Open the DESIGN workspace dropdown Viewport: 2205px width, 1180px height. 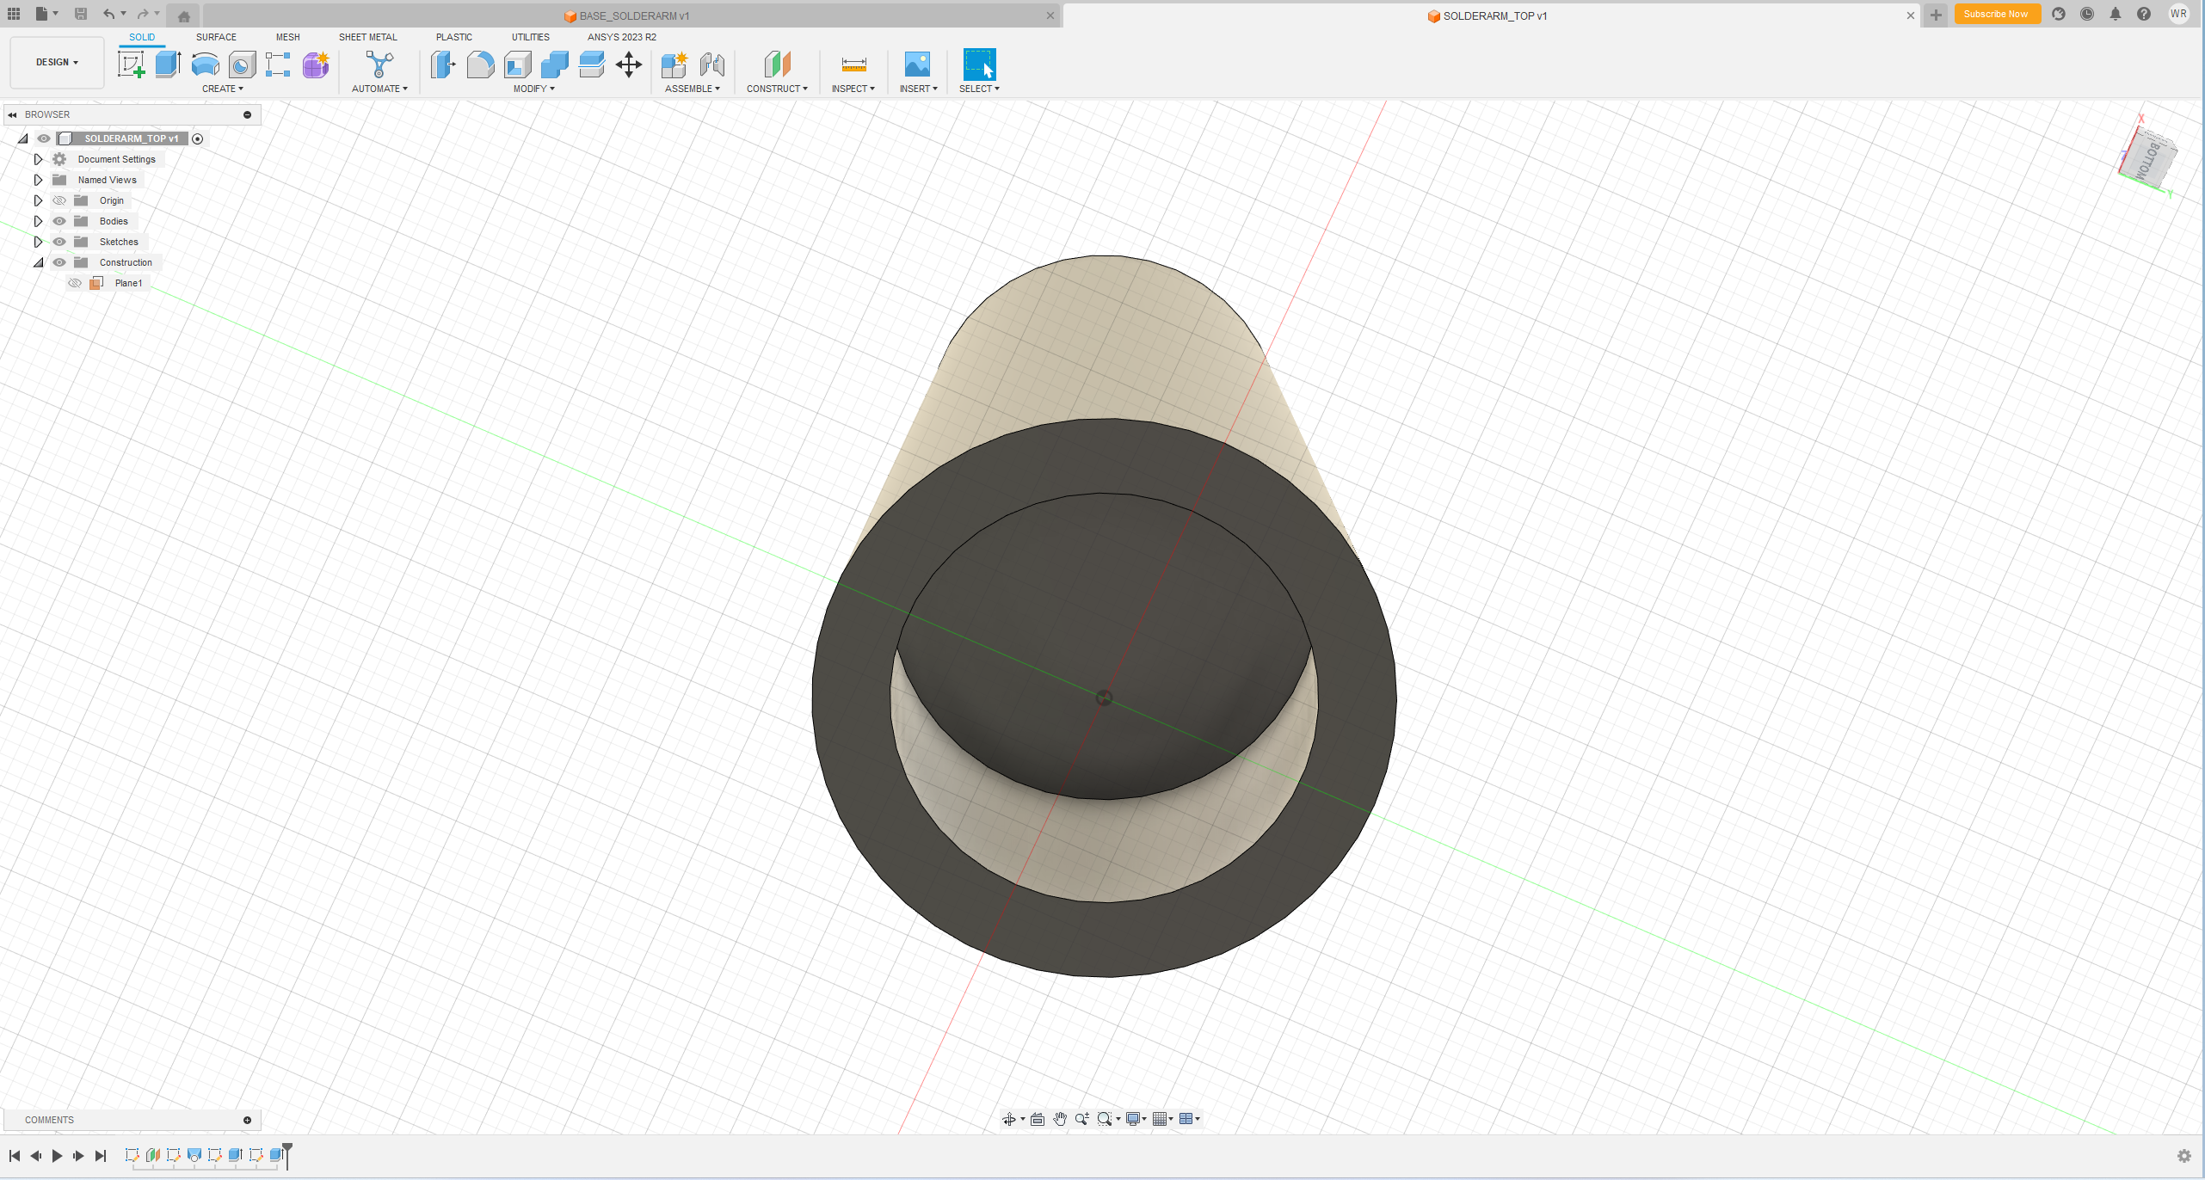pos(57,62)
